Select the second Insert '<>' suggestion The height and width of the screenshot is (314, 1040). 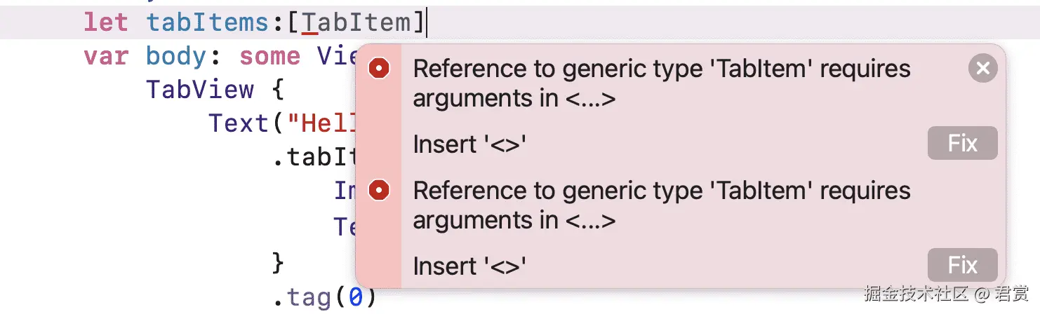470,266
